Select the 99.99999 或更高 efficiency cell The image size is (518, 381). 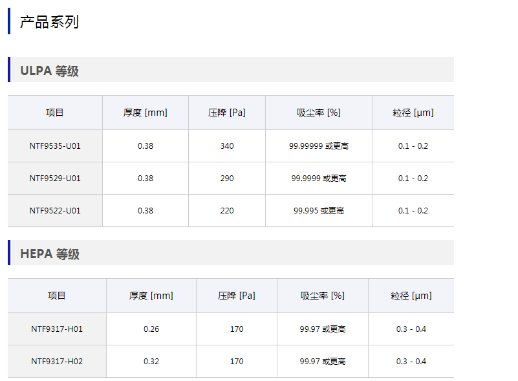(319, 146)
